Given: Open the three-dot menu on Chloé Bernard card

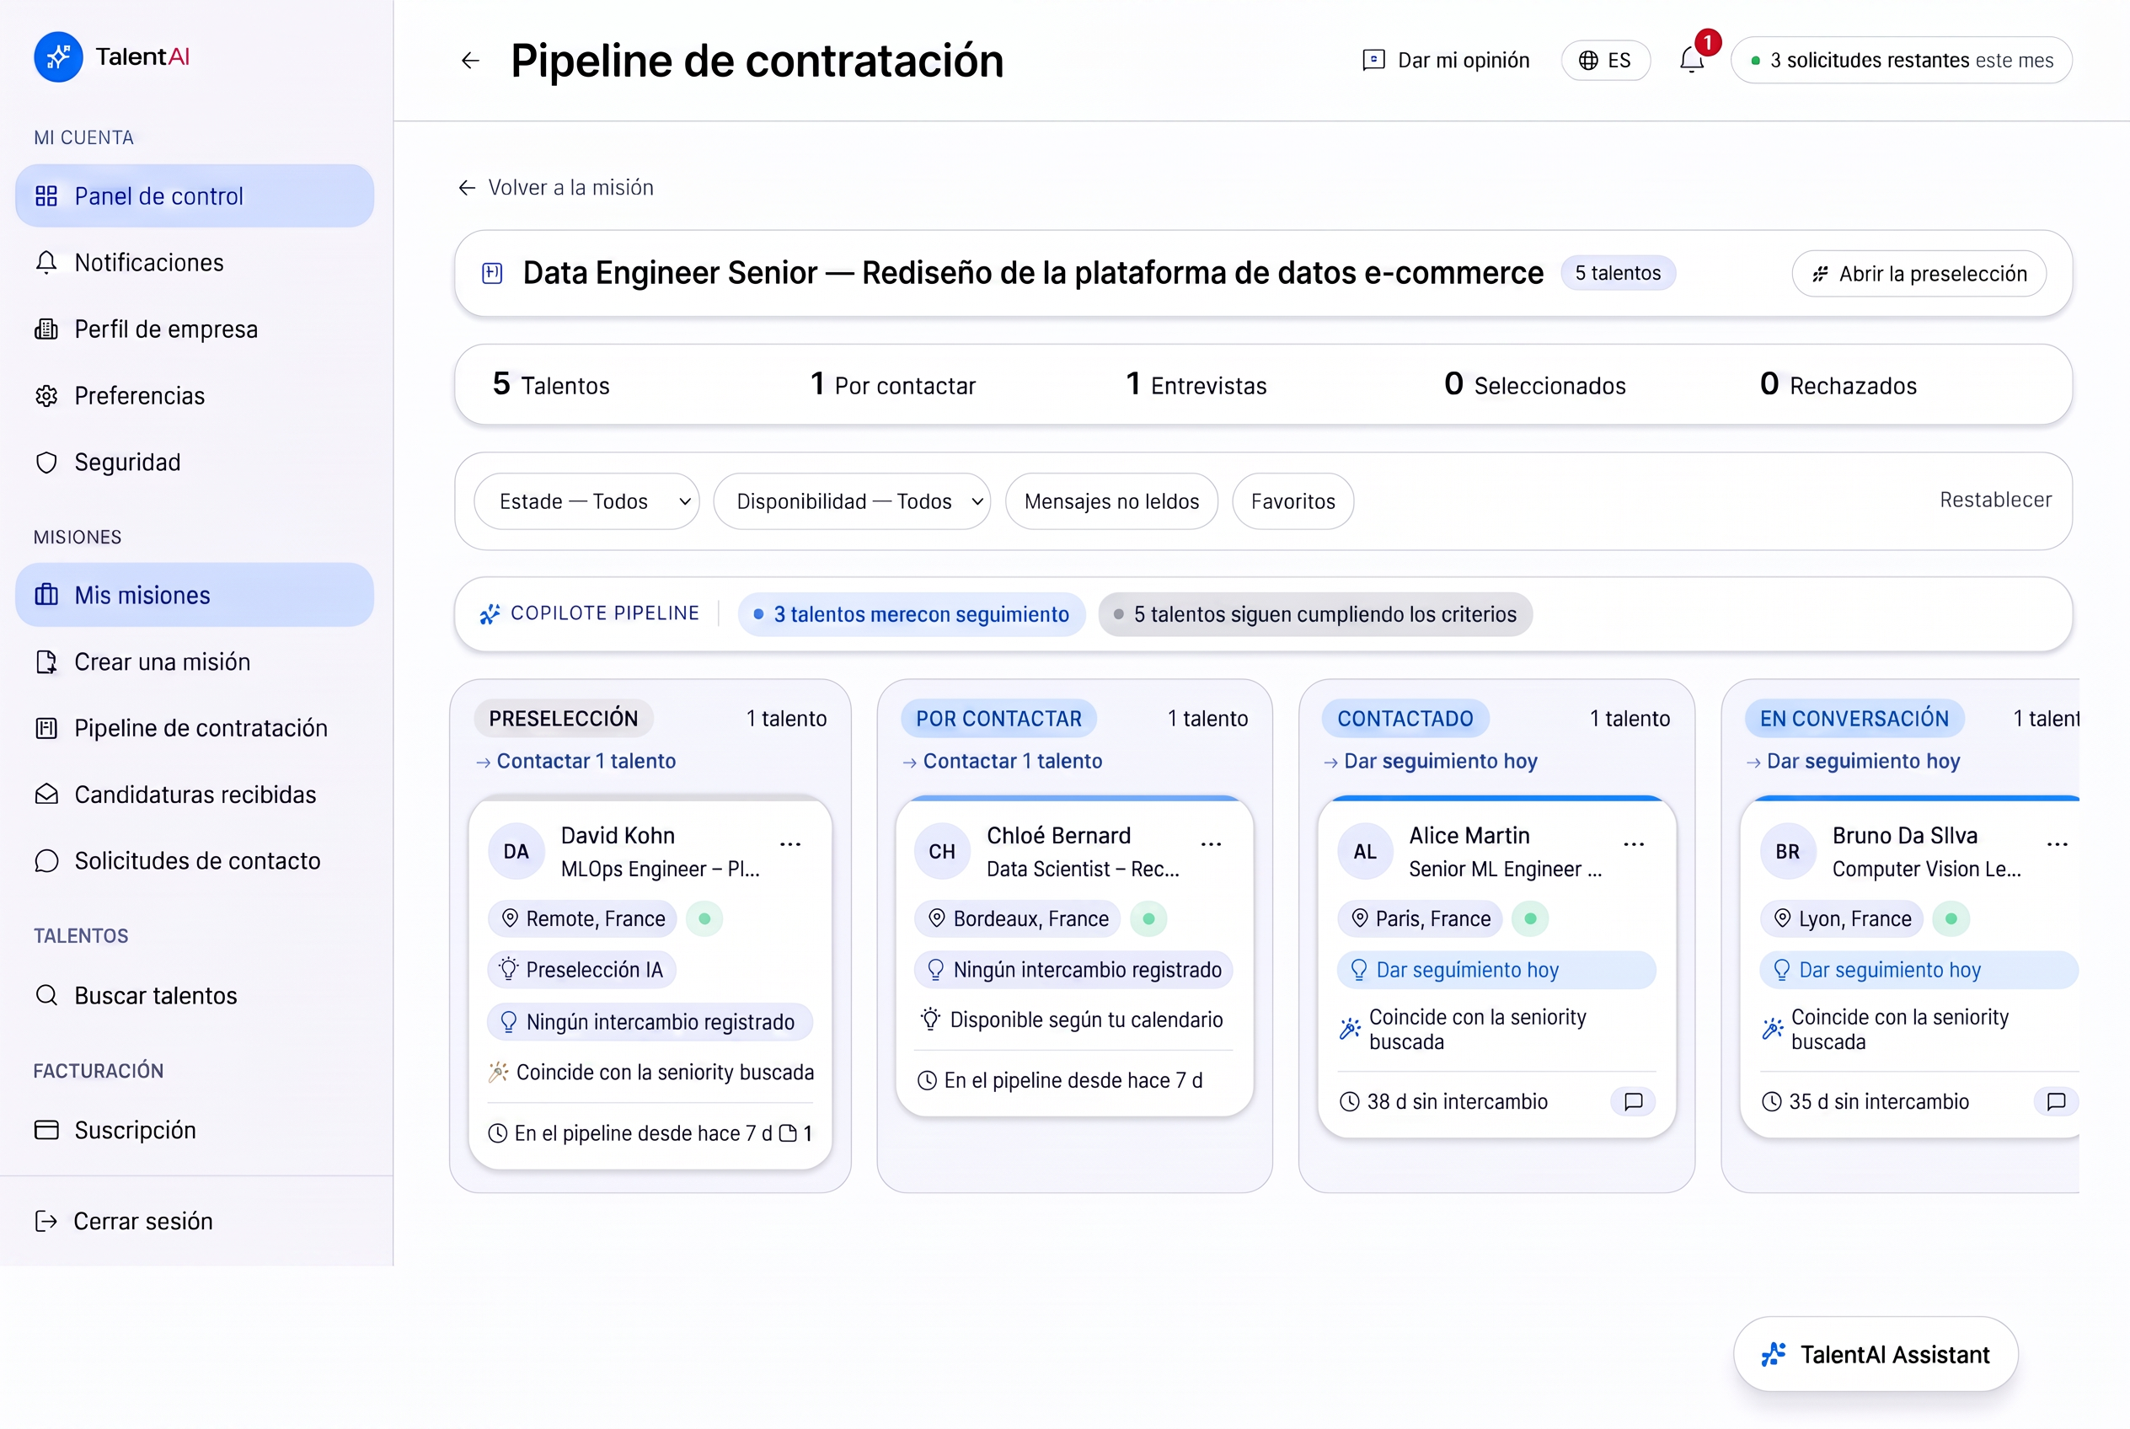Looking at the screenshot, I should pyautogui.click(x=1212, y=844).
